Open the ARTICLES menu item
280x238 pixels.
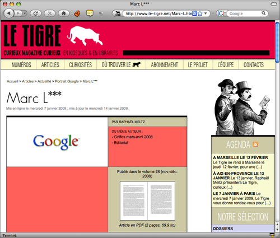click(x=50, y=65)
